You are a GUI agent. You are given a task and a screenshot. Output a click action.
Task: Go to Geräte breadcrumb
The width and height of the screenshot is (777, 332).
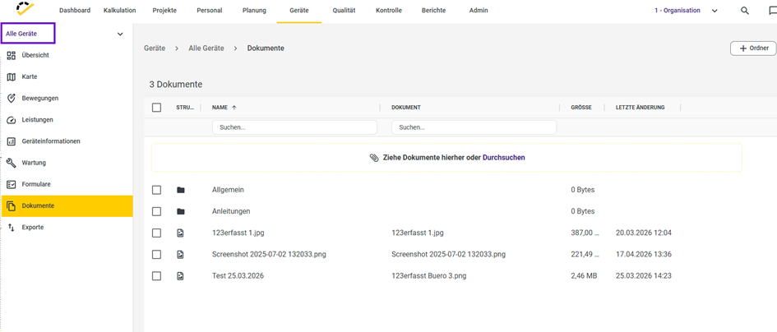pos(155,48)
